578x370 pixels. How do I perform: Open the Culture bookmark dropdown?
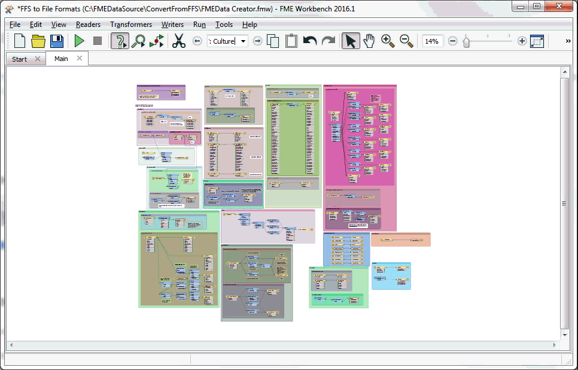243,41
